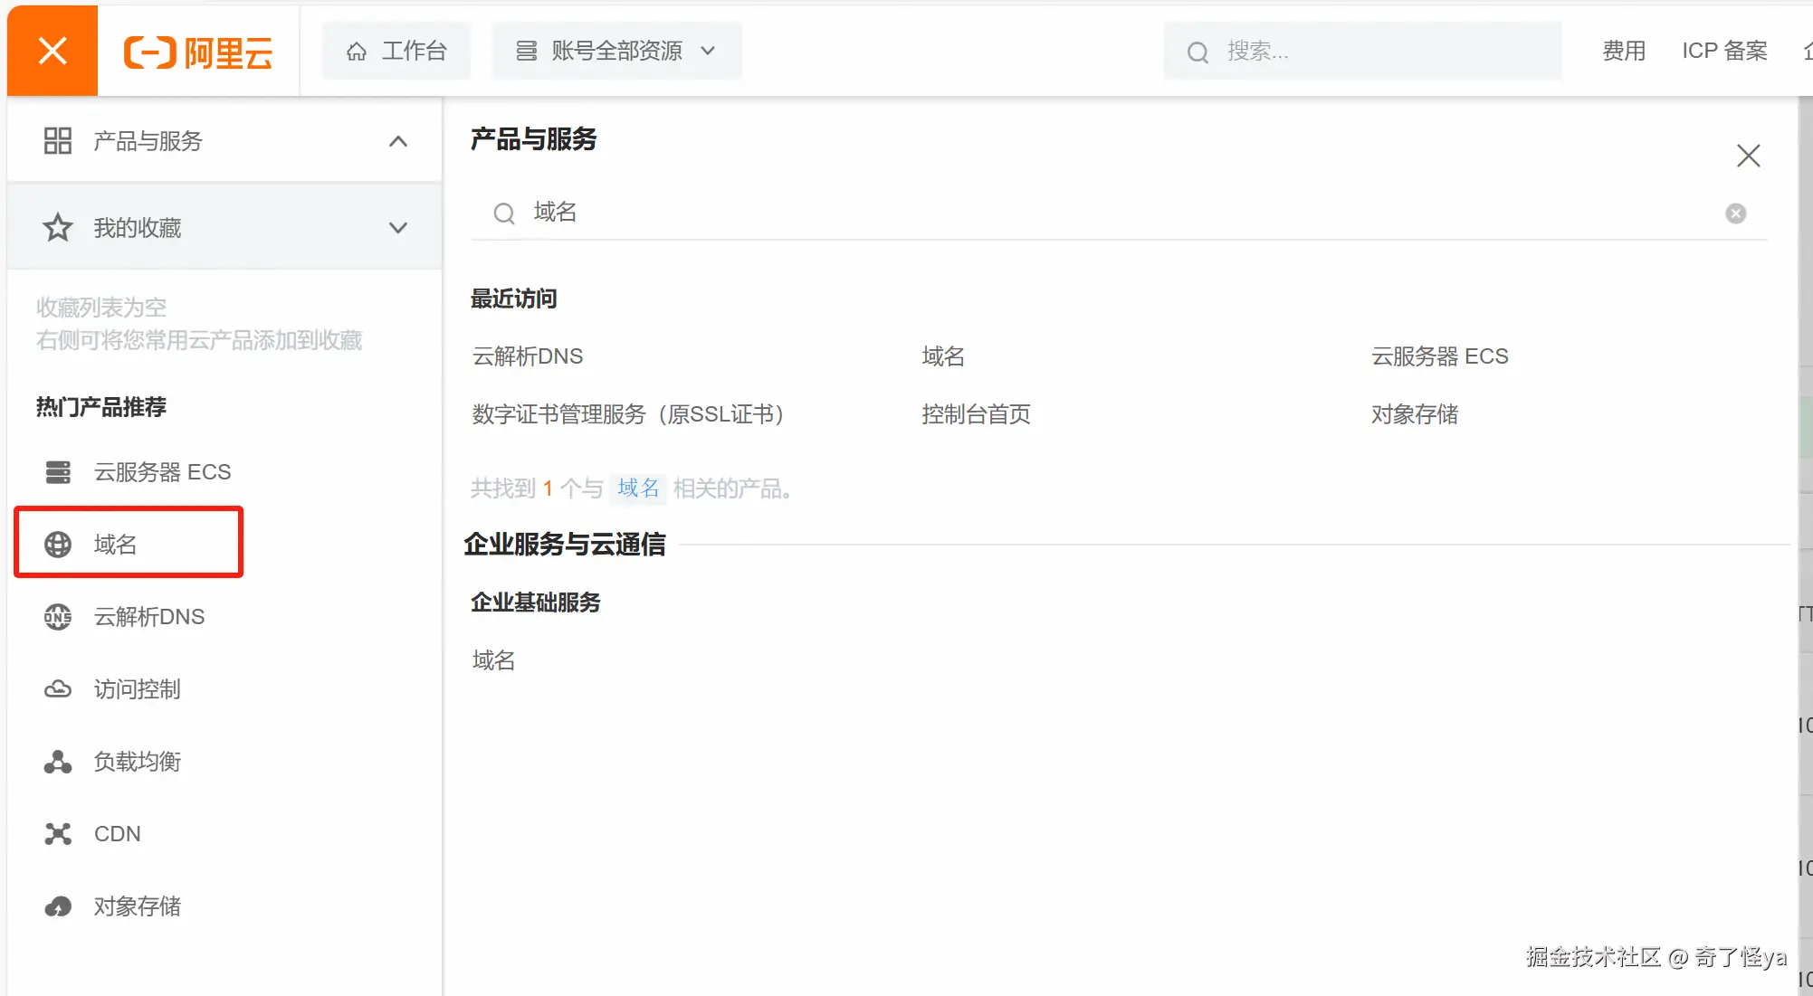Screen dimensions: 1813x996
Task: Click the 负载均衡 icon in sidebar
Action: [x=58, y=762]
